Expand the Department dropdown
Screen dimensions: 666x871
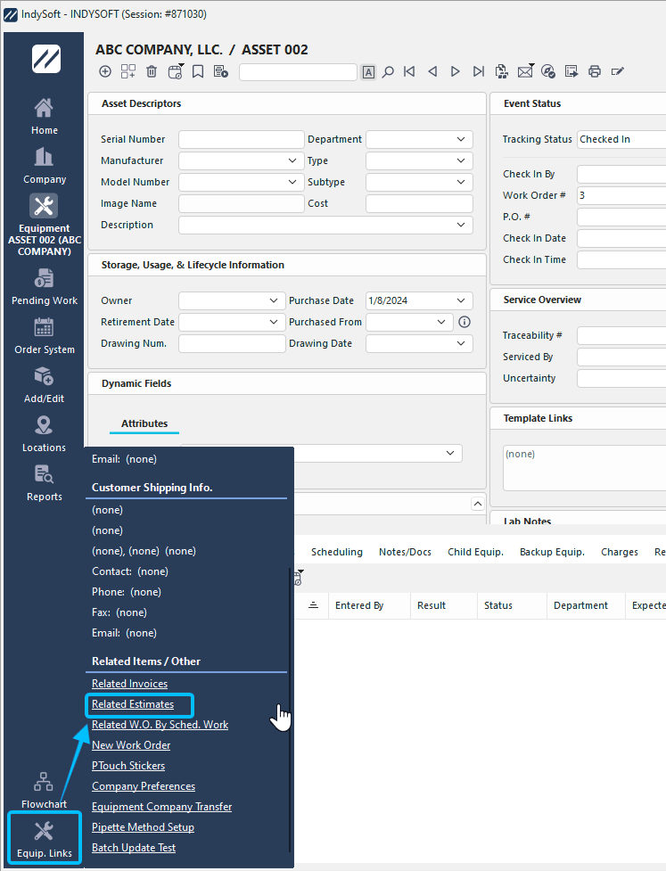[461, 139]
